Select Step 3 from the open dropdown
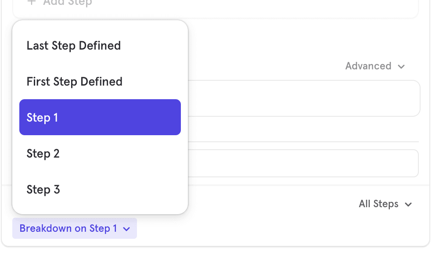Image resolution: width=439 pixels, height=266 pixels. 43,190
